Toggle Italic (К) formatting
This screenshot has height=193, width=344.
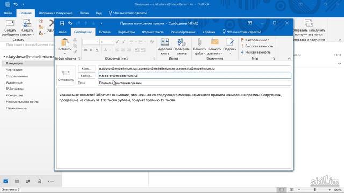(91, 50)
